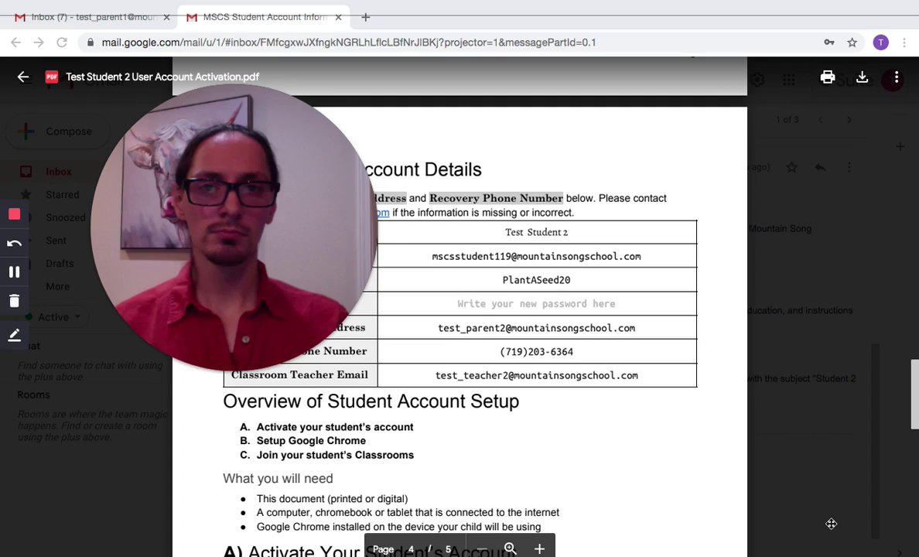Reset zoom with the magnifier icon
This screenshot has width=919, height=557.
tap(511, 548)
